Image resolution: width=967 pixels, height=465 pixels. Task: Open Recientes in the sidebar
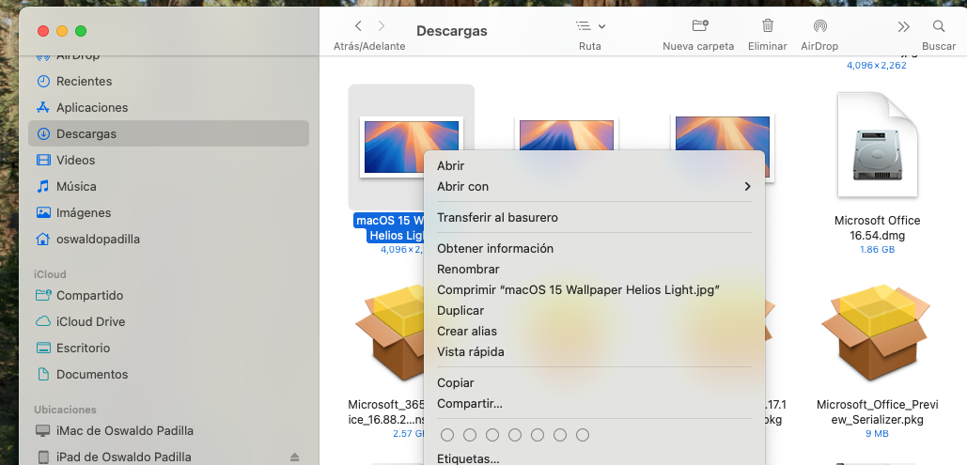click(168, 81)
